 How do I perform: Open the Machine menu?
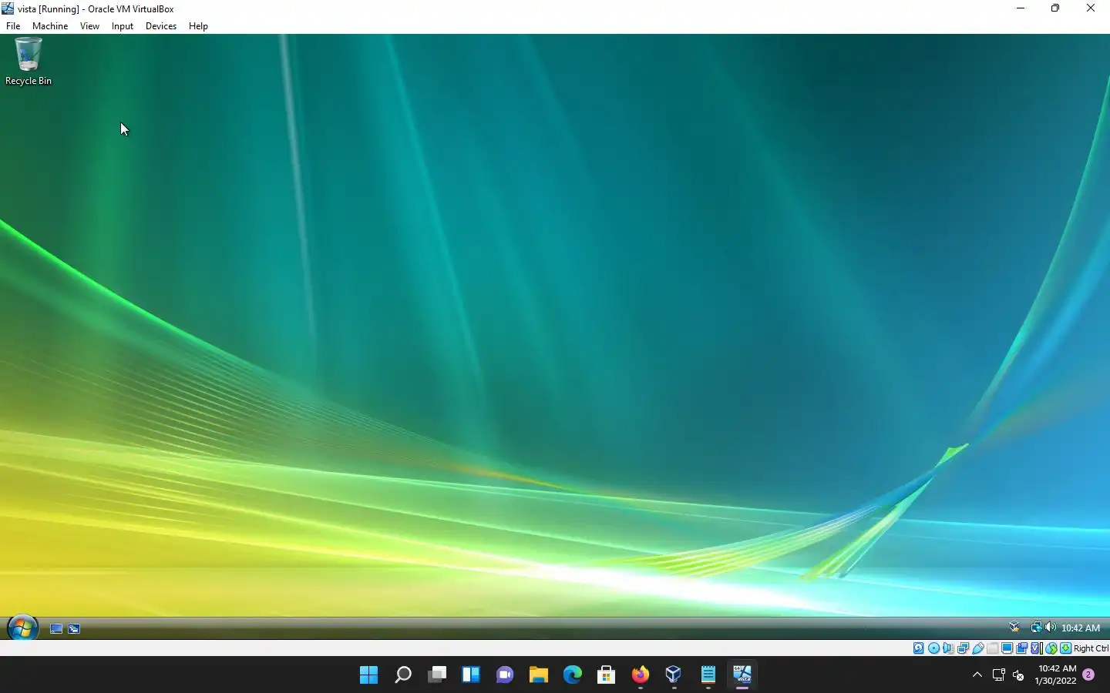coord(50,25)
